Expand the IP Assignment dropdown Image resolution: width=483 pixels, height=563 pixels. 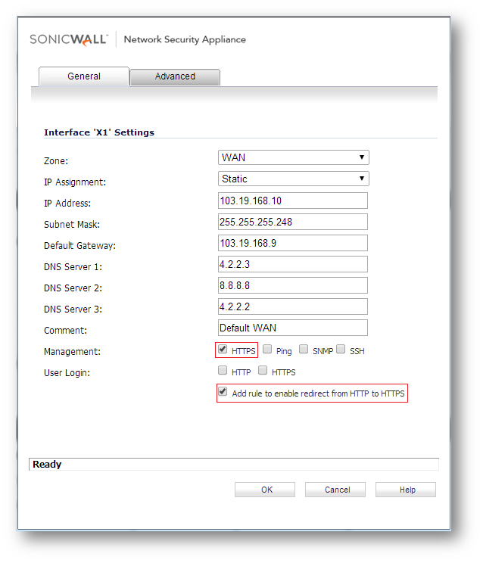click(x=293, y=179)
